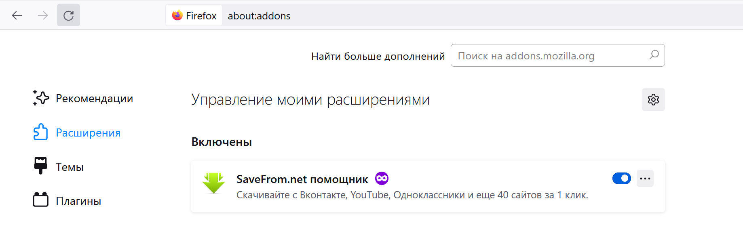Click the SaveFrom.net description text
Image resolution: width=743 pixels, height=225 pixels.
[412, 195]
